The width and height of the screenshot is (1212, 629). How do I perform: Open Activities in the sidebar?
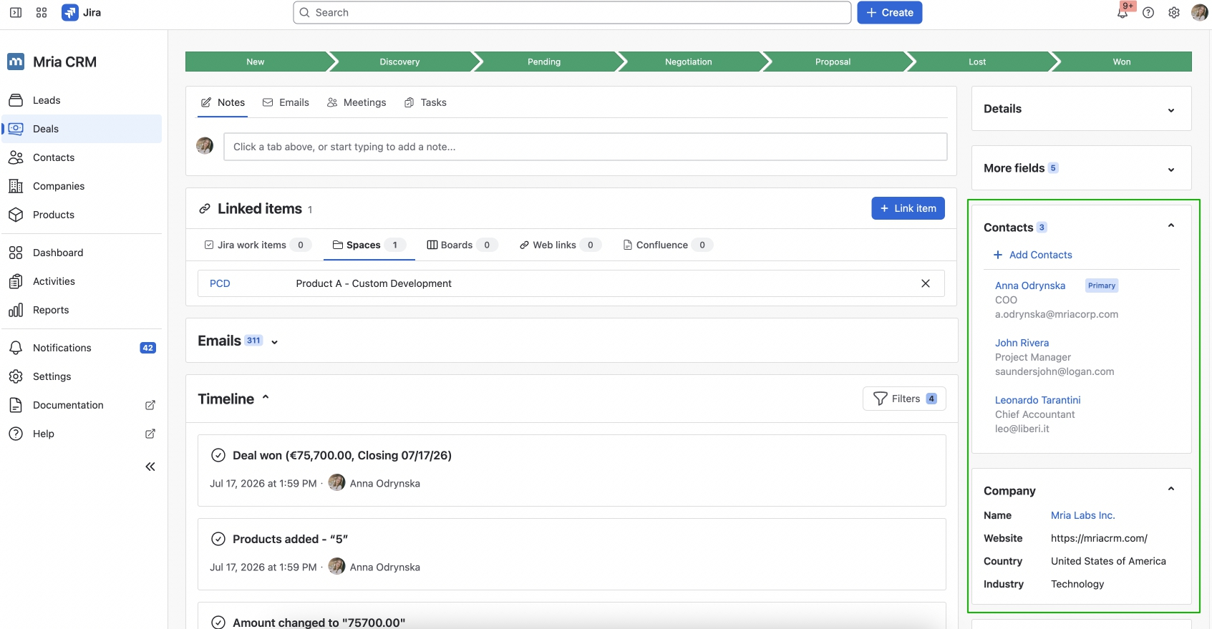[x=82, y=281]
